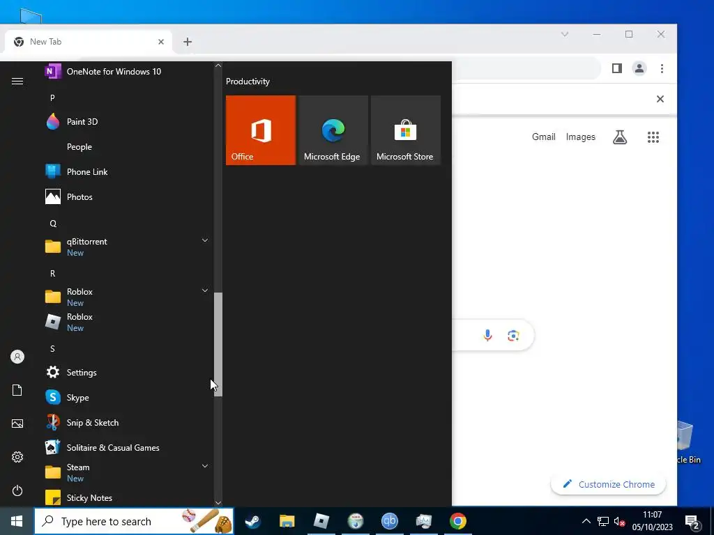Click the muted volume tray icon
Image resolution: width=714 pixels, height=535 pixels.
(619, 521)
